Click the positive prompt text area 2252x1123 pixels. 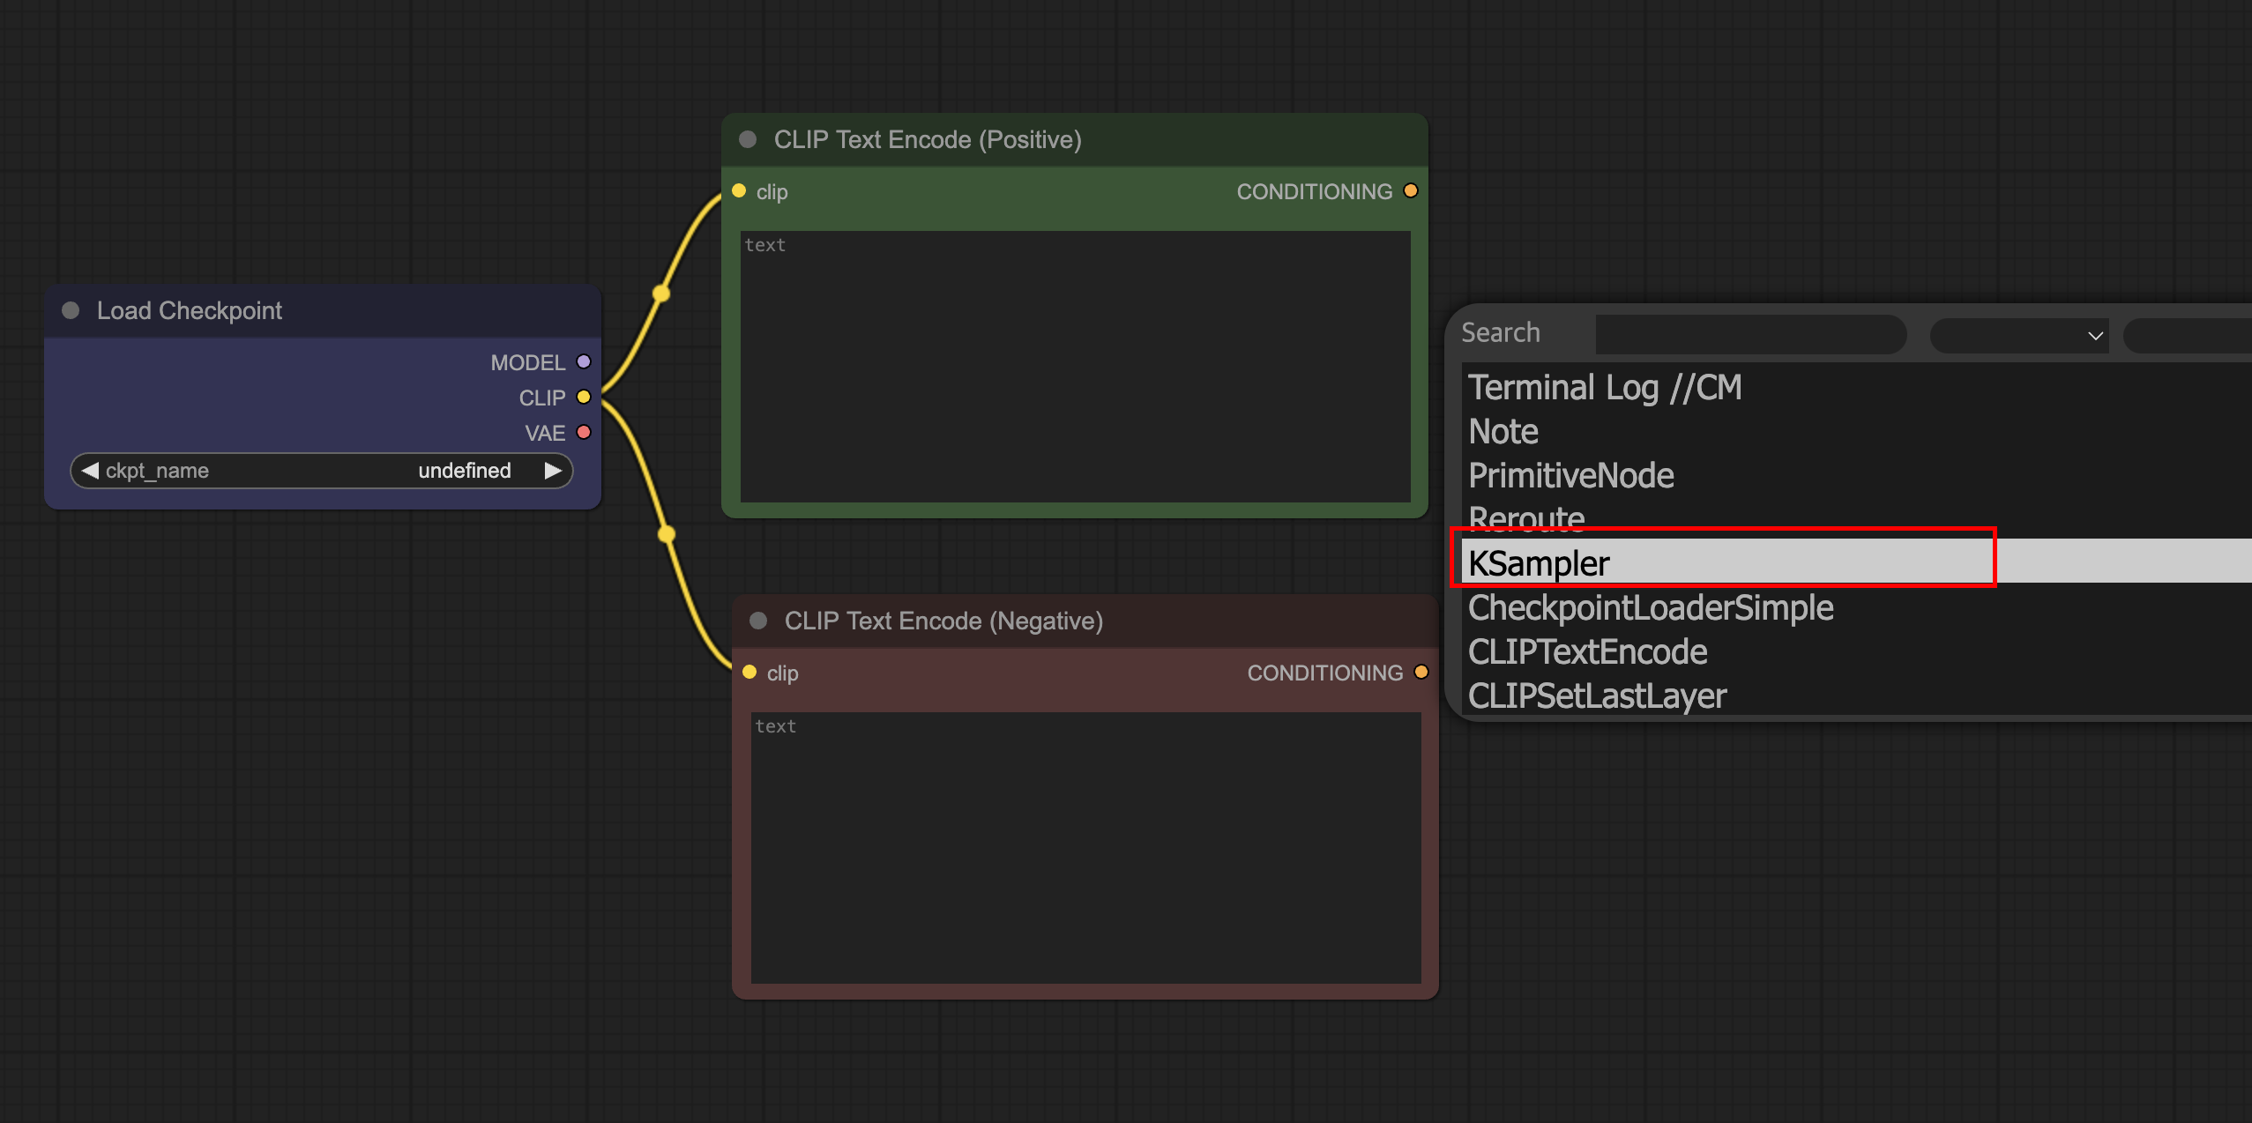[x=1074, y=366]
